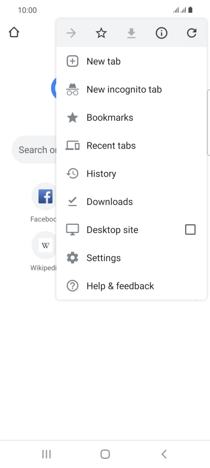This screenshot has height=468, width=210.
Task: Open Help & feedback
Action: click(x=131, y=286)
